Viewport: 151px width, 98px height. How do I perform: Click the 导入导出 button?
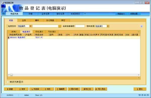click(x=101, y=89)
